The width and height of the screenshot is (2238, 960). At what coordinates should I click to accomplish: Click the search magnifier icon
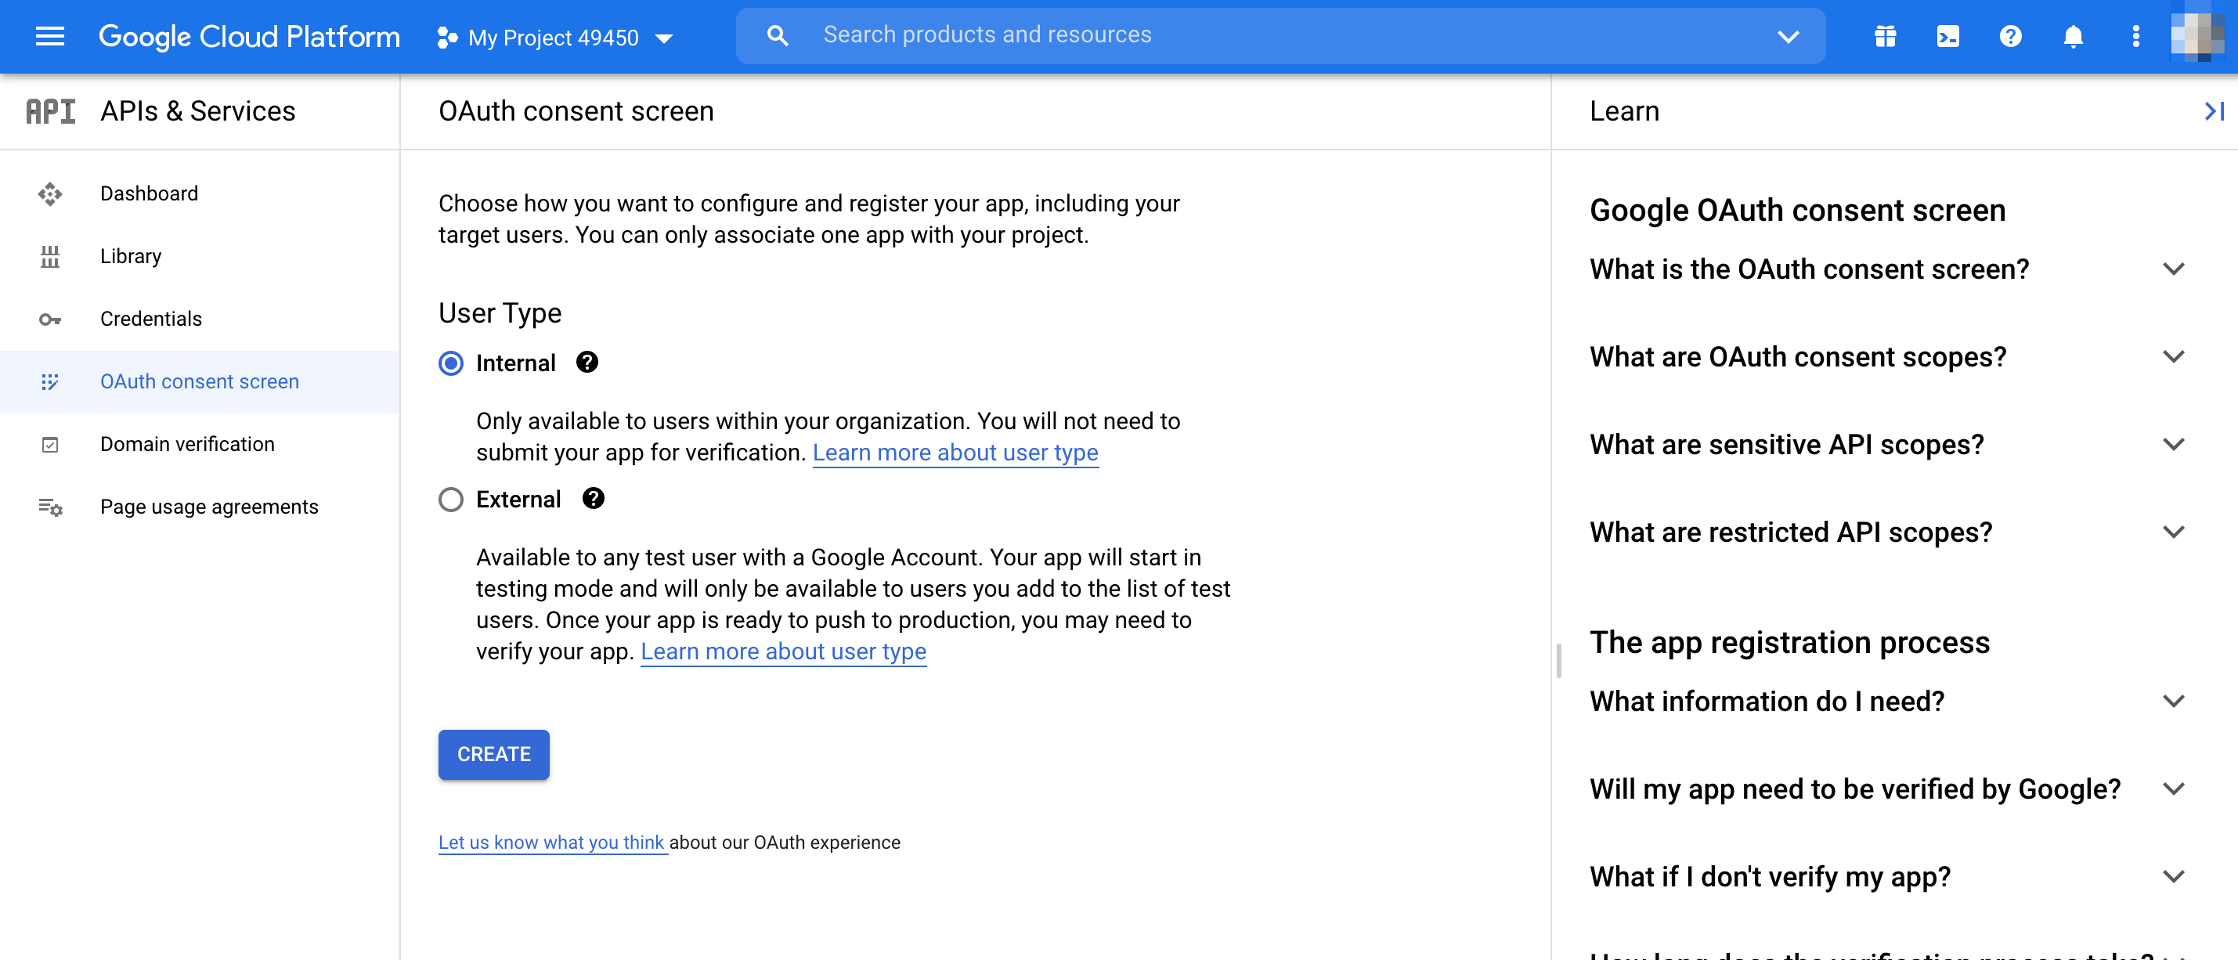pos(778,35)
